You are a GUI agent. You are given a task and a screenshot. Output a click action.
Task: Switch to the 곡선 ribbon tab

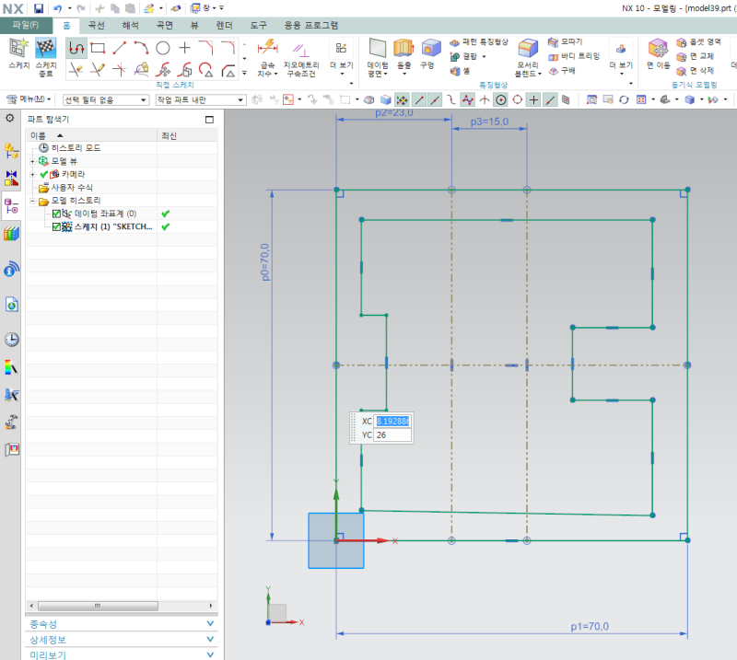[97, 25]
